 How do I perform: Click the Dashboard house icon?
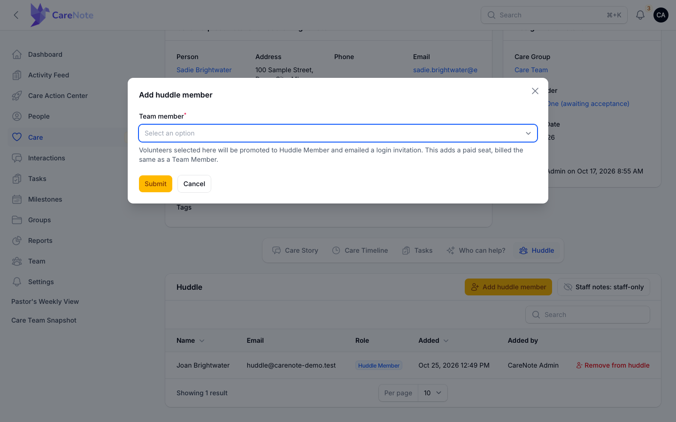[x=17, y=54]
